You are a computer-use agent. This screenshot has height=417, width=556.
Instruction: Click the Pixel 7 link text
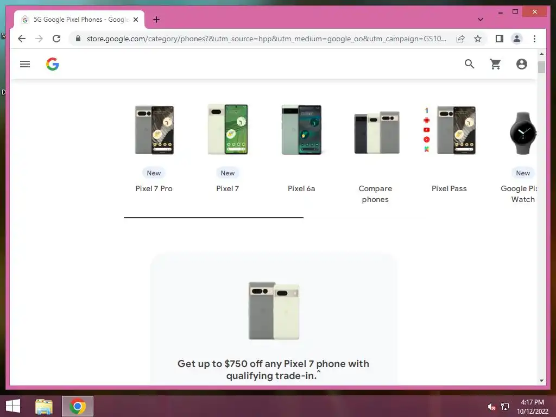point(228,188)
